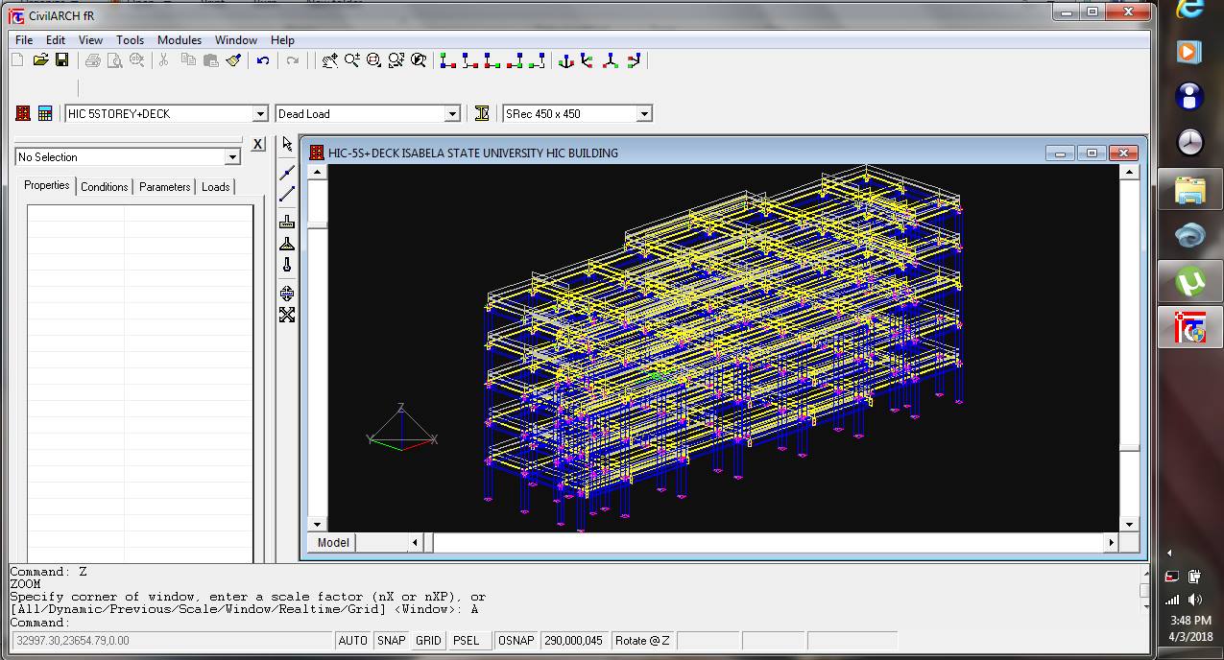
Task: Click the viewport horizontal scrollbar right arrow
Action: (x=1111, y=543)
